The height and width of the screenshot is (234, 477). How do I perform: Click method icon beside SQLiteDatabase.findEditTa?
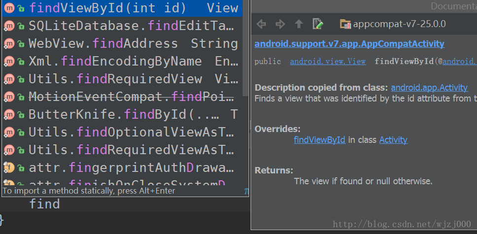(9, 26)
